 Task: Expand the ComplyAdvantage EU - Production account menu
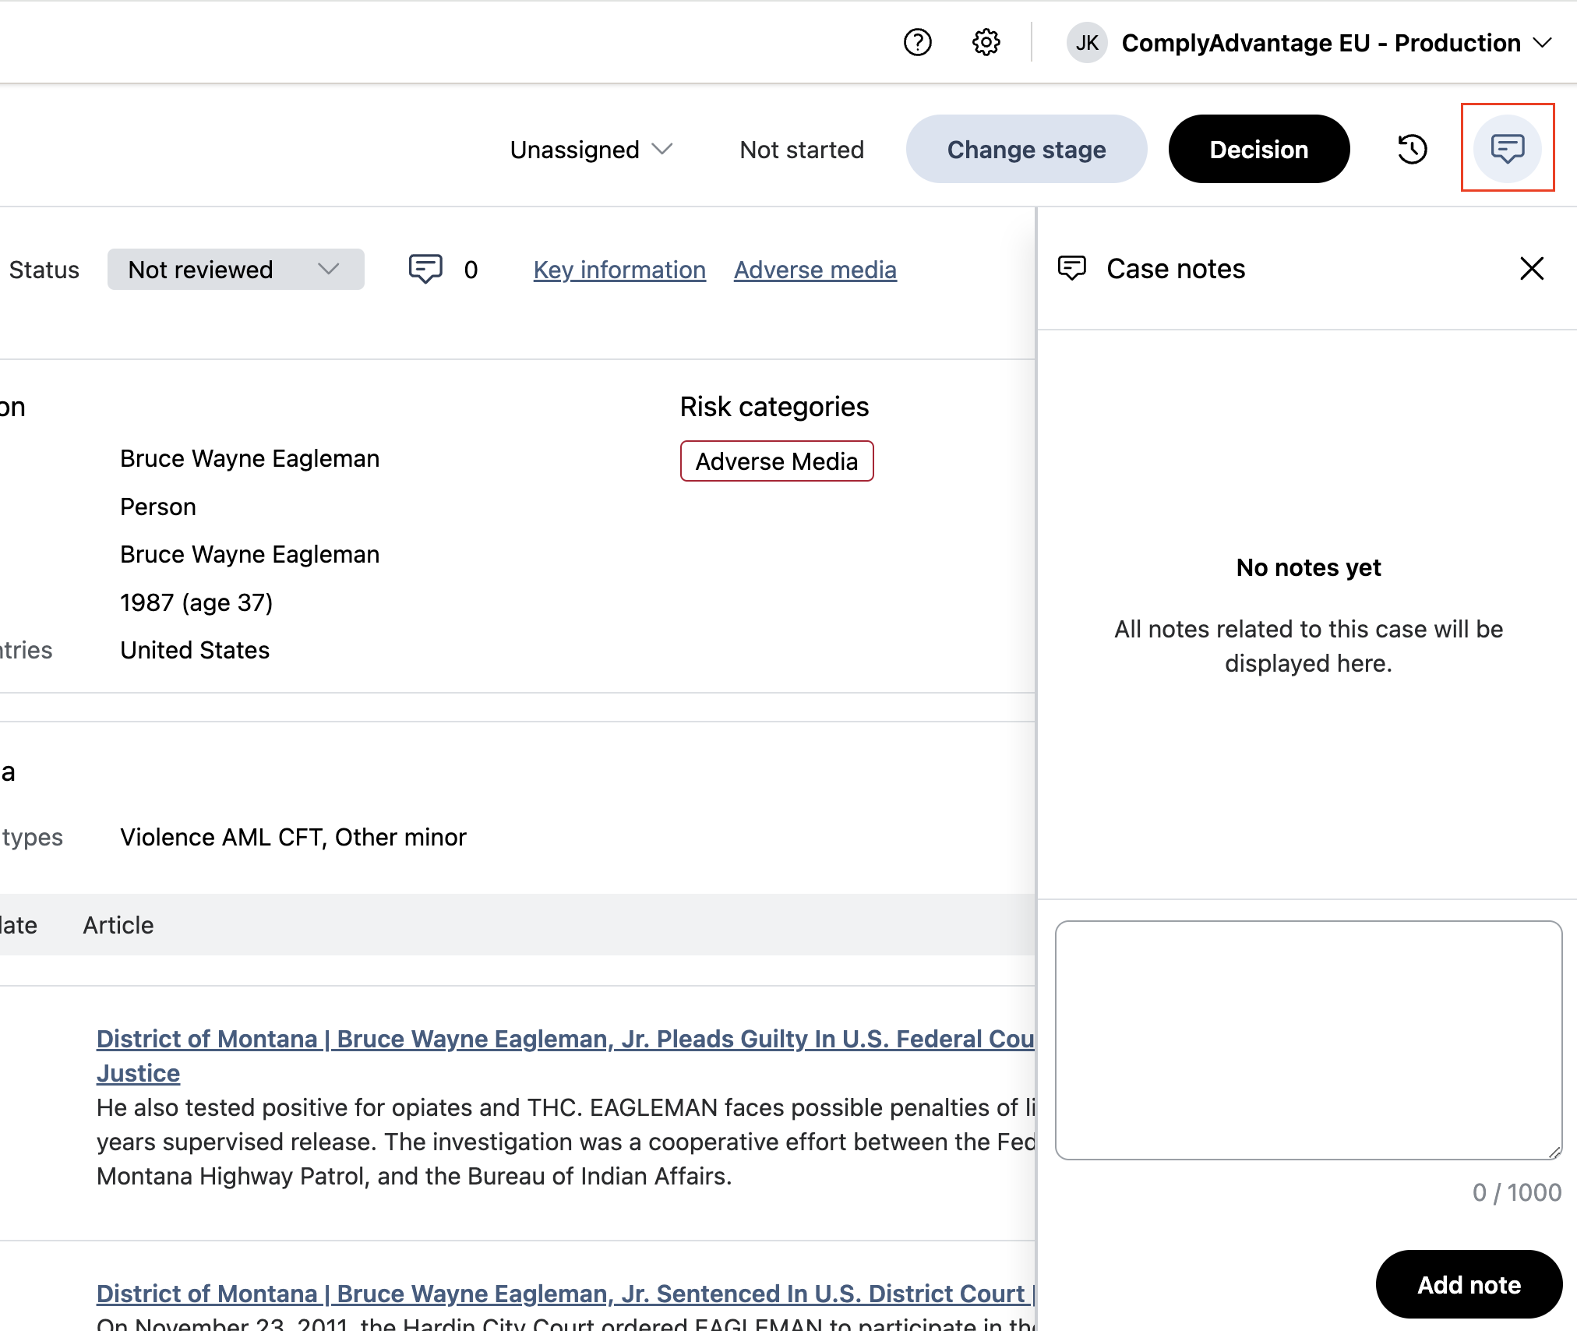click(x=1335, y=43)
